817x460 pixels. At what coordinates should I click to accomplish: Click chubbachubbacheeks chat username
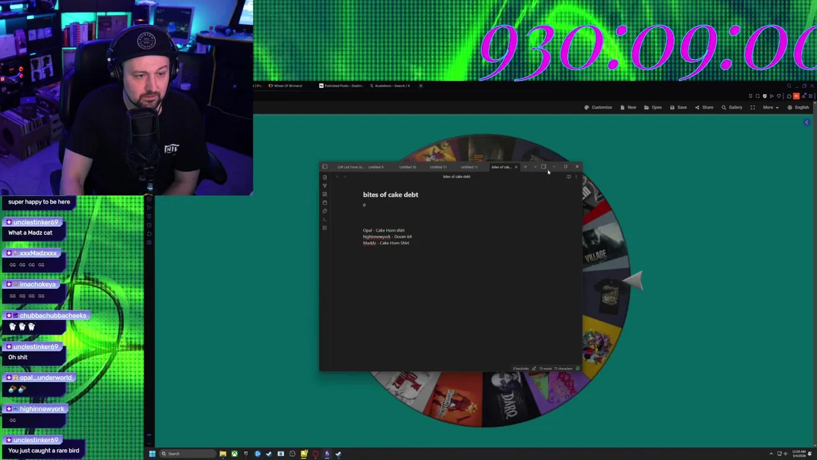pos(52,315)
